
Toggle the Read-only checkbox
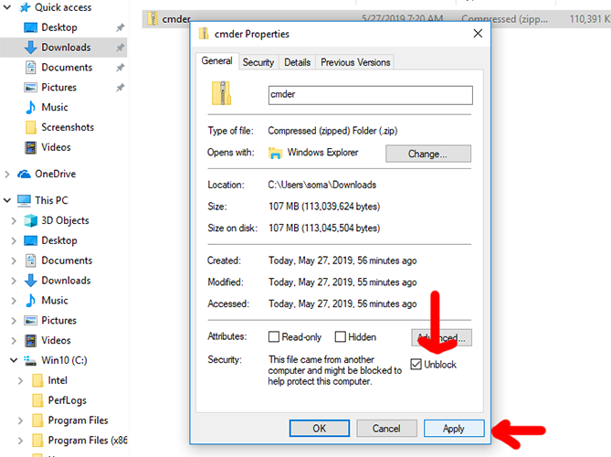pyautogui.click(x=274, y=337)
